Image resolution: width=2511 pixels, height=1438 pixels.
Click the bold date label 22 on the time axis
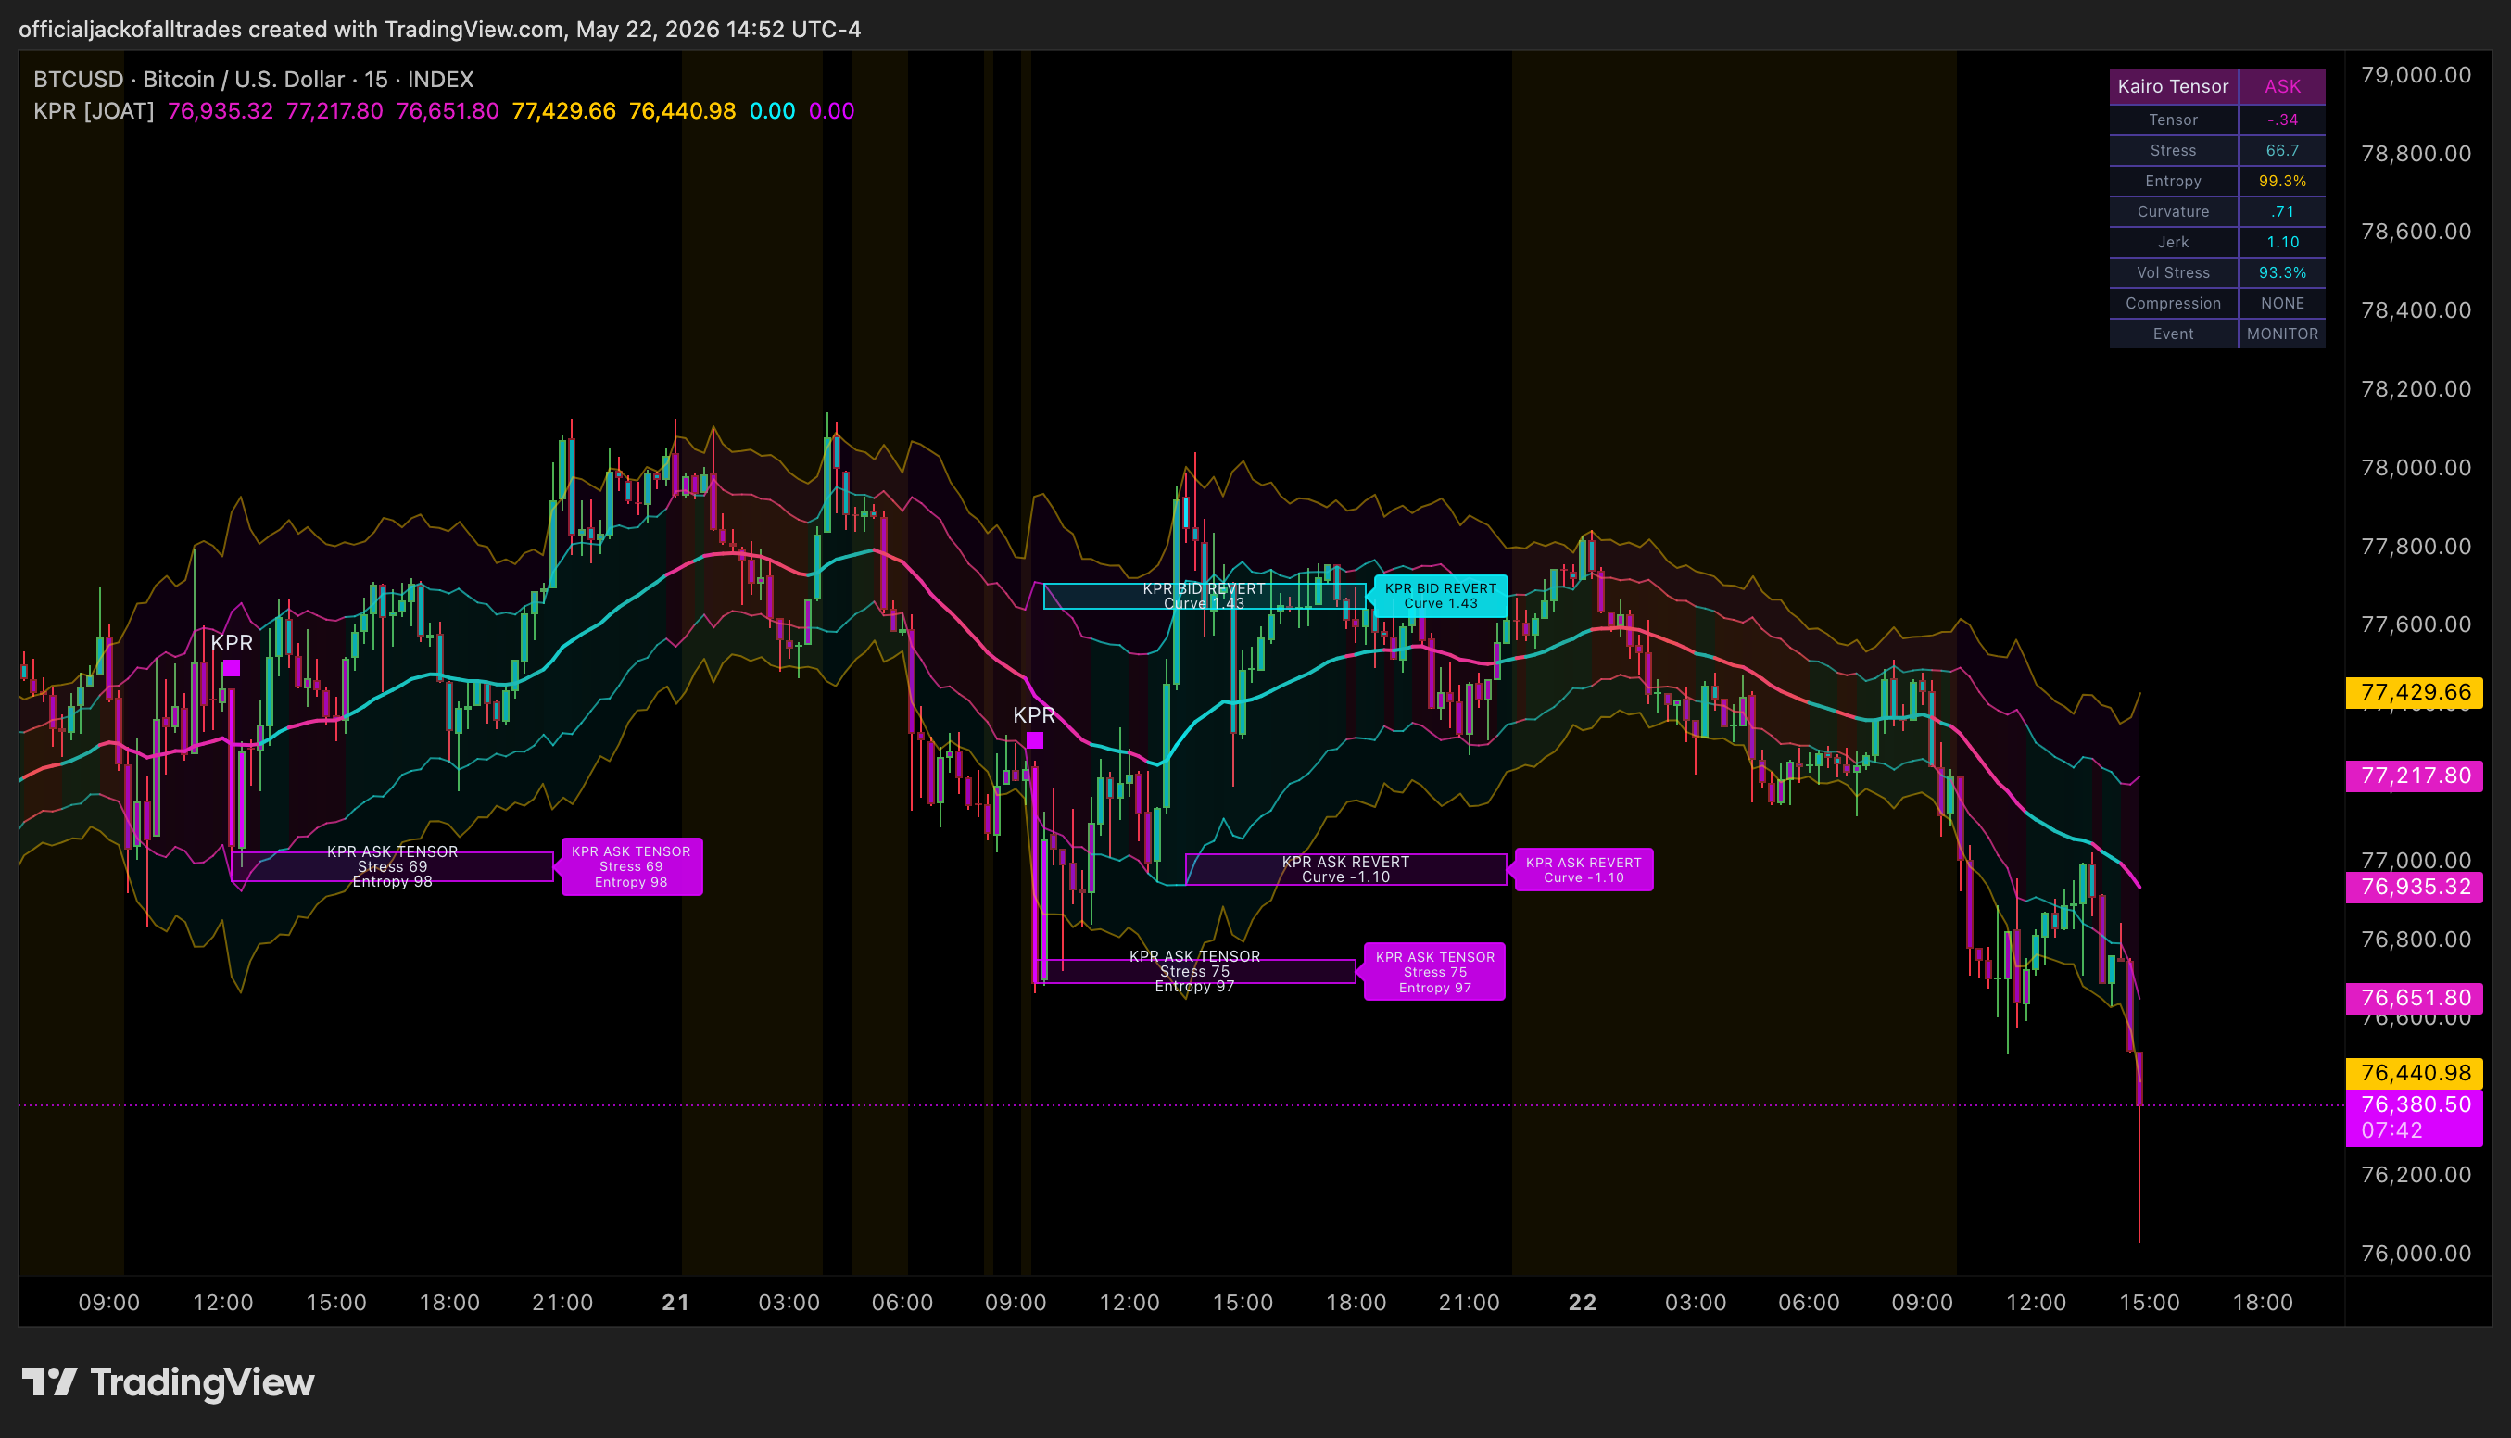coord(1582,1303)
